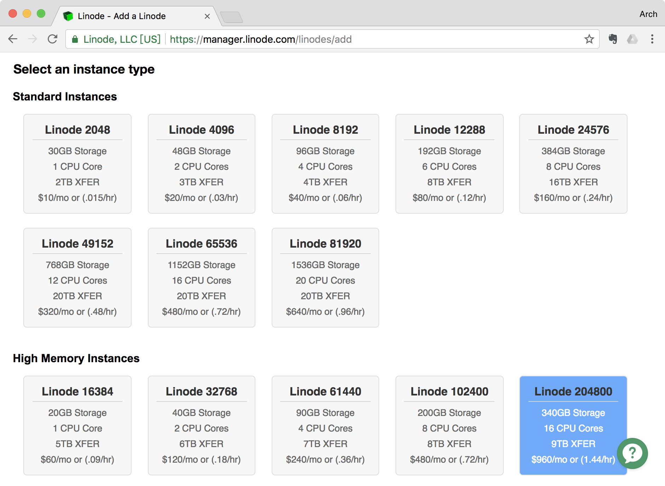Pick the Linode 49152 plan card
Screen dimensions: 665x486
77,278
